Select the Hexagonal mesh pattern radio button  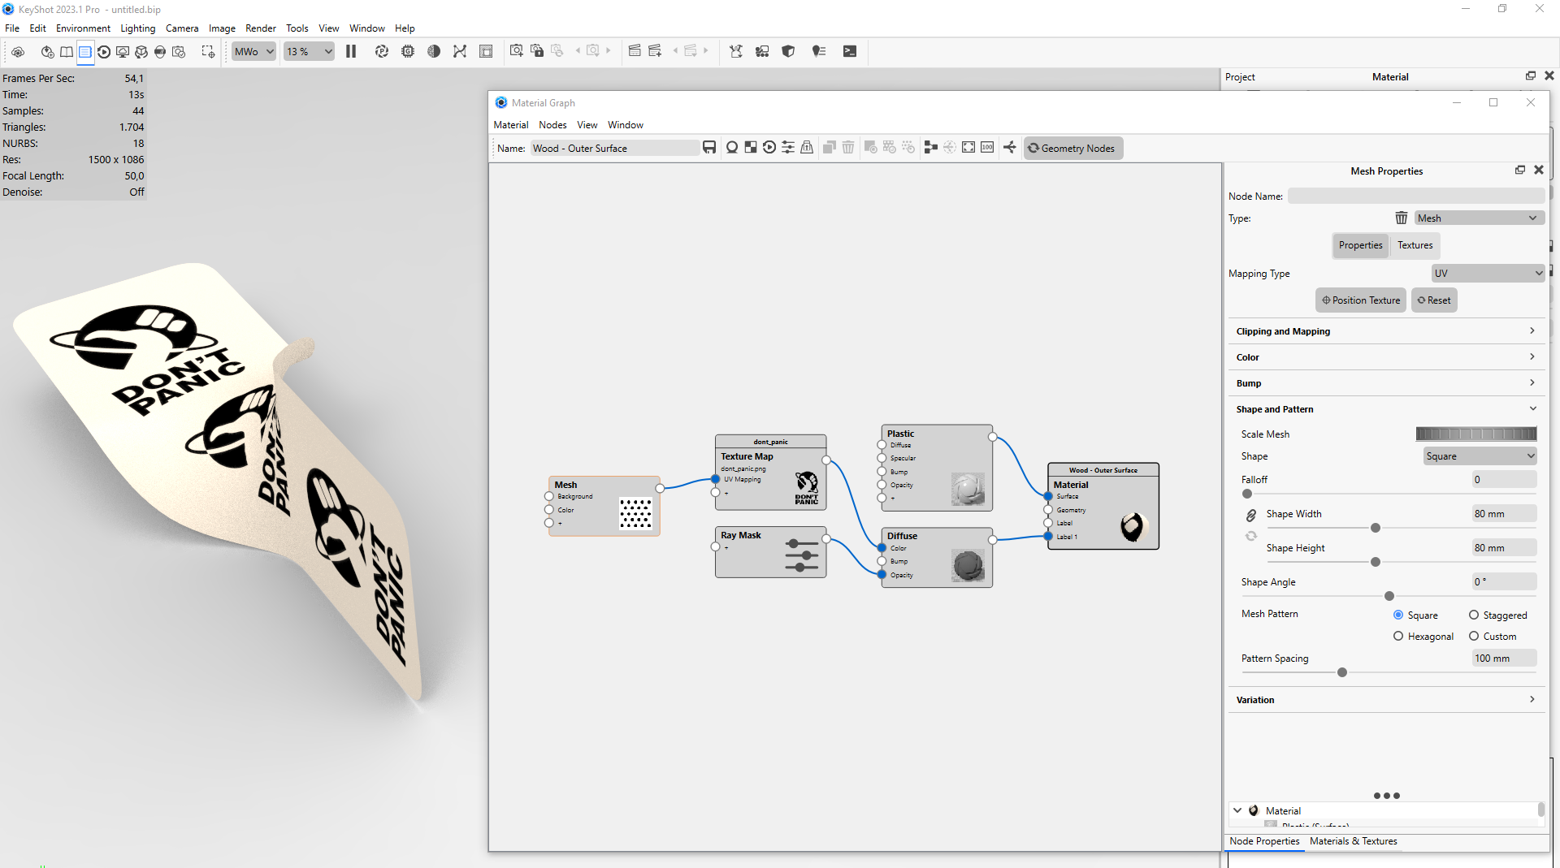point(1398,636)
